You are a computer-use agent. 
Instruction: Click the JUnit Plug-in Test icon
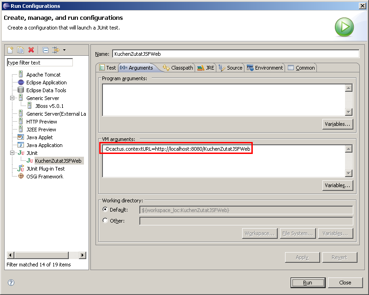(x=21, y=168)
